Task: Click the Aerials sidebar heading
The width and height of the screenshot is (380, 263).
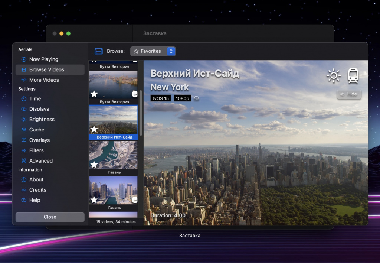Action: [x=25, y=49]
